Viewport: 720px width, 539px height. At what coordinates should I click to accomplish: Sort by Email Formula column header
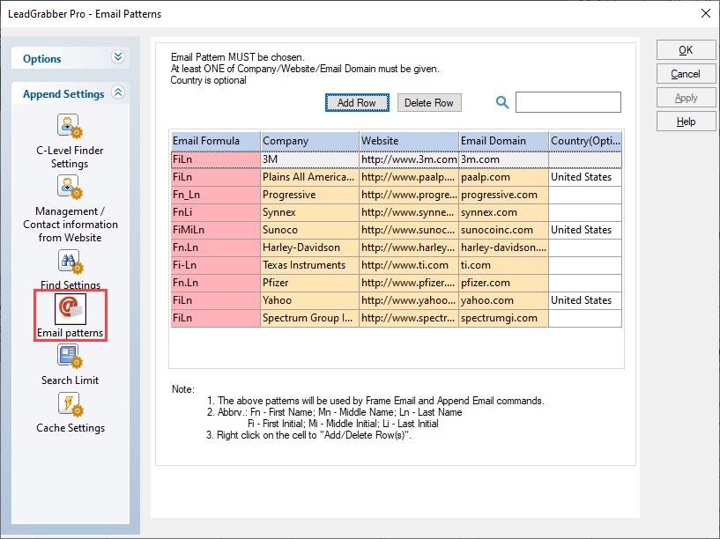pos(215,141)
